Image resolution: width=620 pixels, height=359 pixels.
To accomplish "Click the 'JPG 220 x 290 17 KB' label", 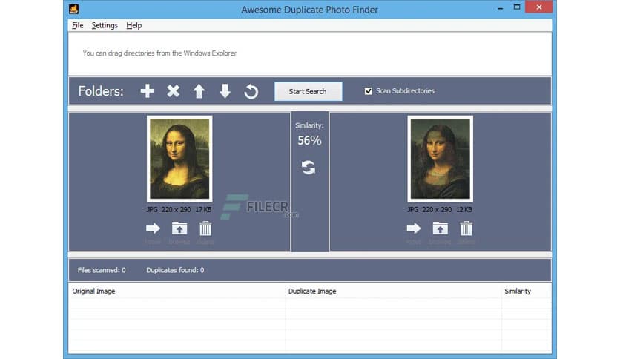I will click(x=179, y=210).
